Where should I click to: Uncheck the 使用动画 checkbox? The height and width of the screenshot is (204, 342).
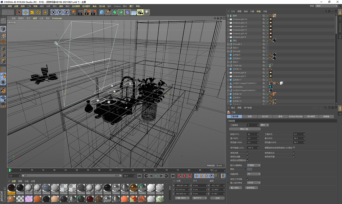(248, 153)
